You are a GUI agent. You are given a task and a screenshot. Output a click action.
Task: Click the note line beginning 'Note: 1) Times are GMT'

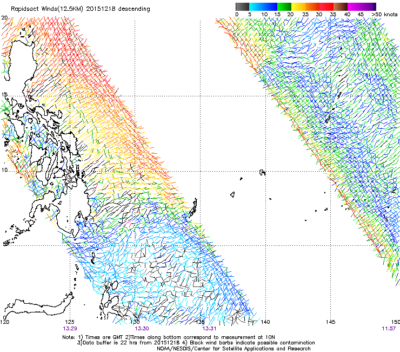[169, 337]
